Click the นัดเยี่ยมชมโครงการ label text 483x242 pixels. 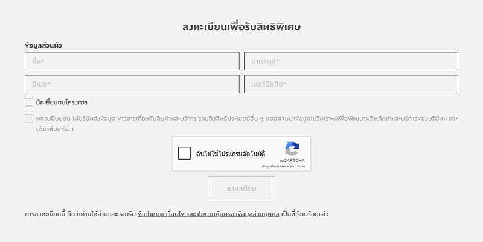[62, 102]
